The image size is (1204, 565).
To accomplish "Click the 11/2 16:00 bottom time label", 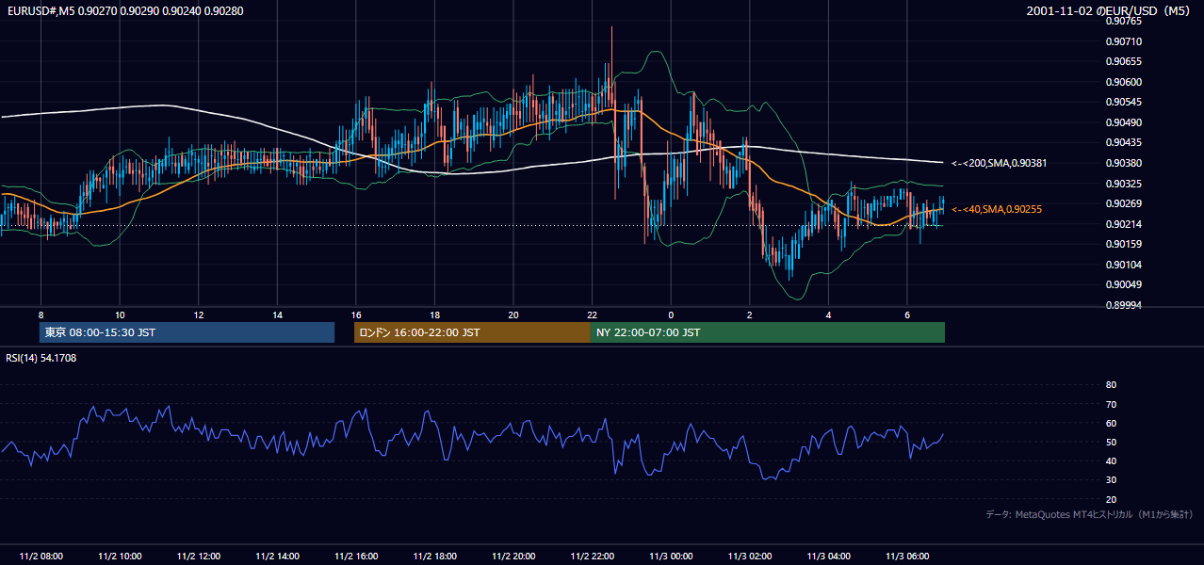I will 355,557.
